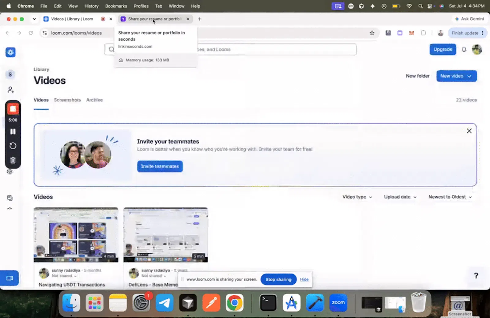Click the invite people icon in sidebar
490x318 pixels.
(x=10, y=90)
